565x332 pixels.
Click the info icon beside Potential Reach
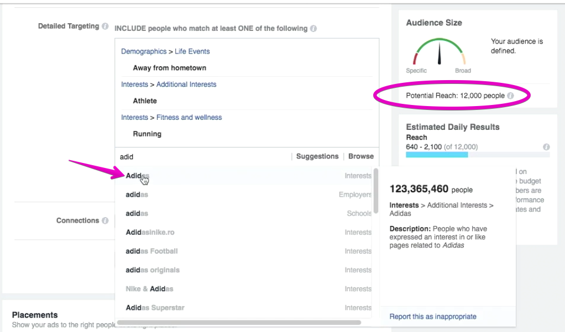point(510,96)
